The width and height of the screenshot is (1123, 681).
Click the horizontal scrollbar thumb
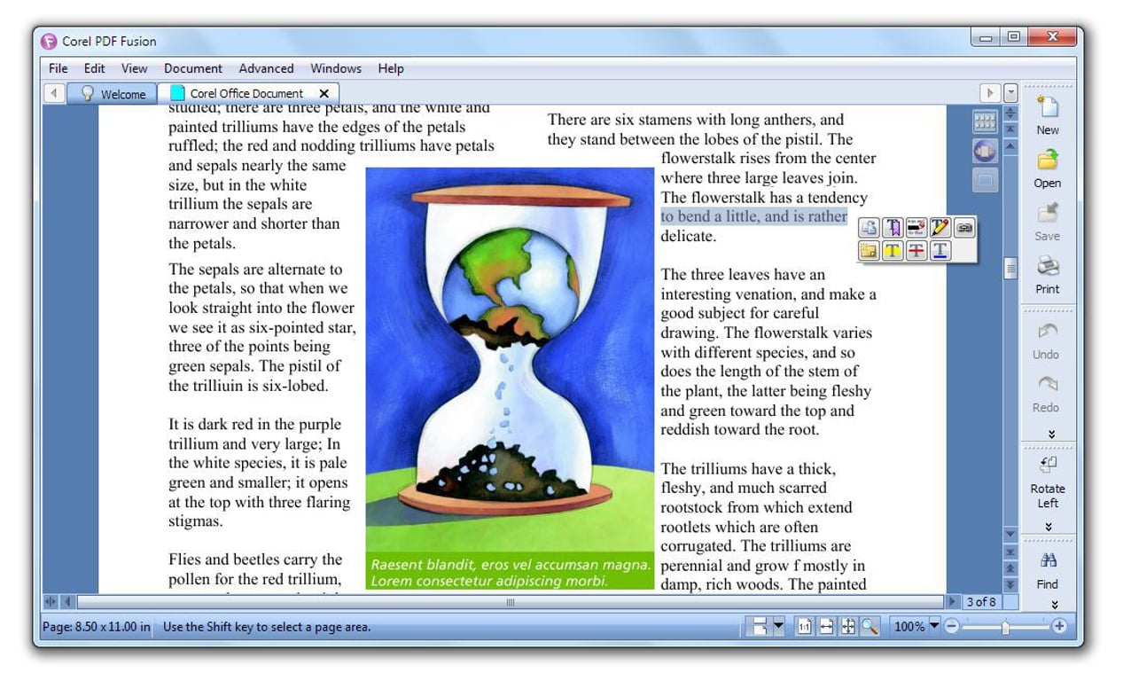click(x=511, y=602)
